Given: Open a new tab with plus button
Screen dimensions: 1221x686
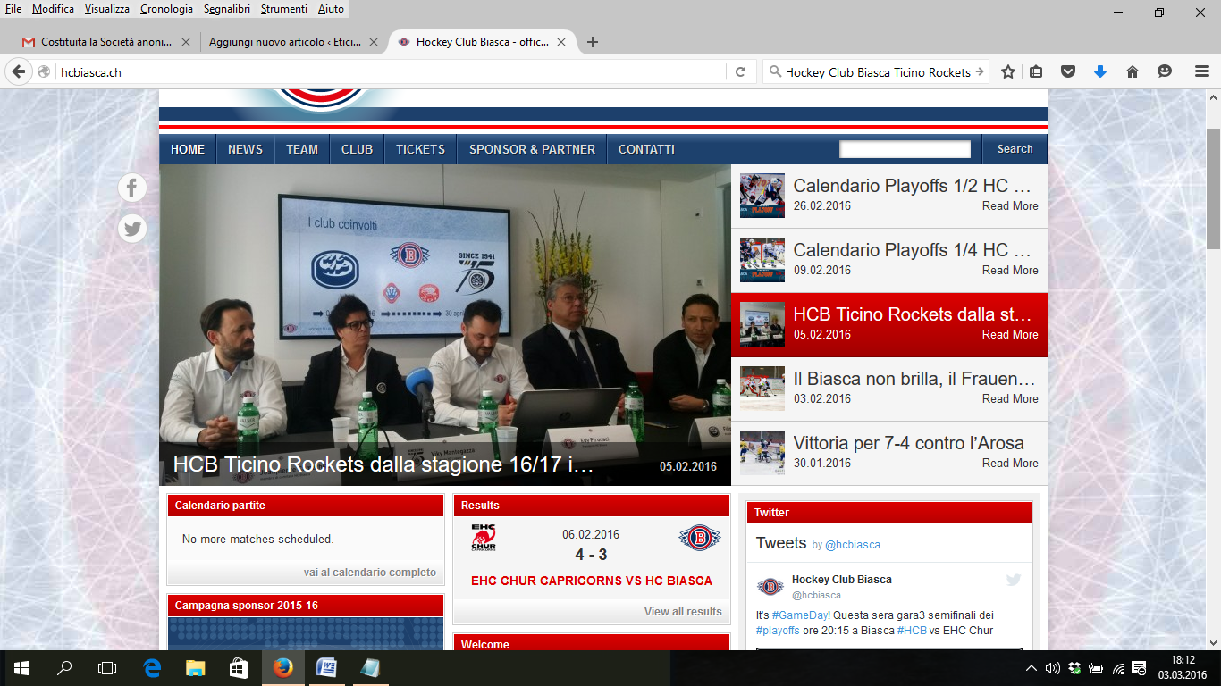Looking at the screenshot, I should [592, 42].
